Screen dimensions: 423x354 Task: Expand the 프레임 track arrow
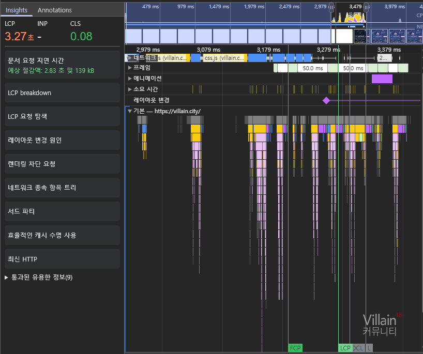130,68
